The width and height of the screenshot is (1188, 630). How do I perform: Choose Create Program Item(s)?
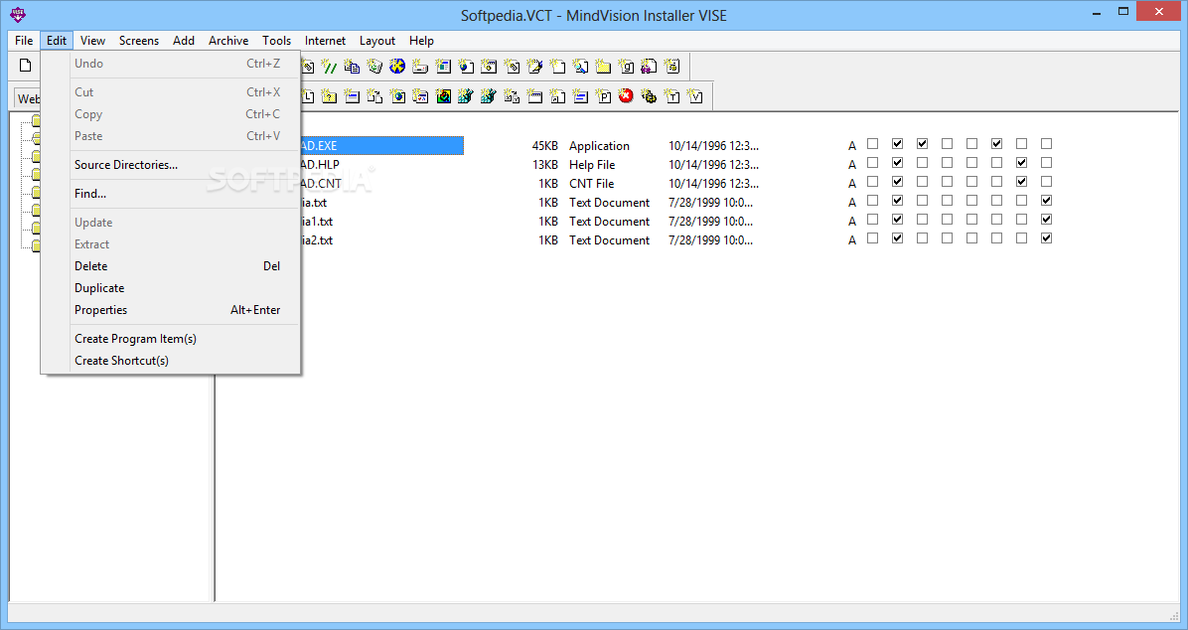171,339
